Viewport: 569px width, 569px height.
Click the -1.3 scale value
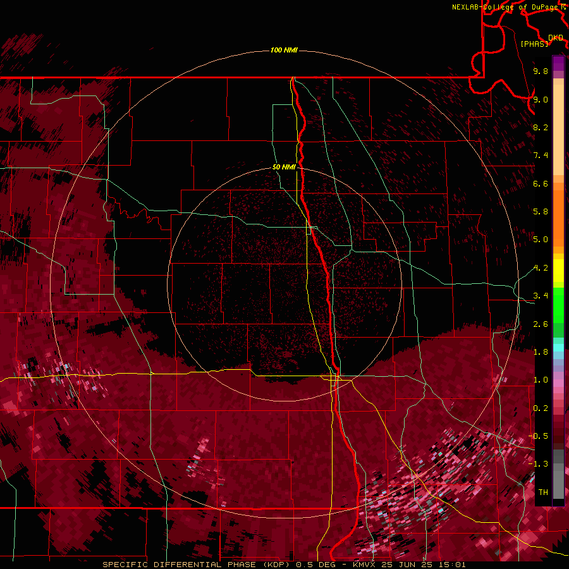(x=538, y=464)
